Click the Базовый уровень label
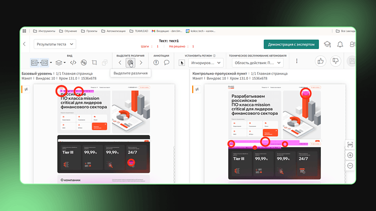Screen dimensions: 376x211 click(x=37, y=73)
